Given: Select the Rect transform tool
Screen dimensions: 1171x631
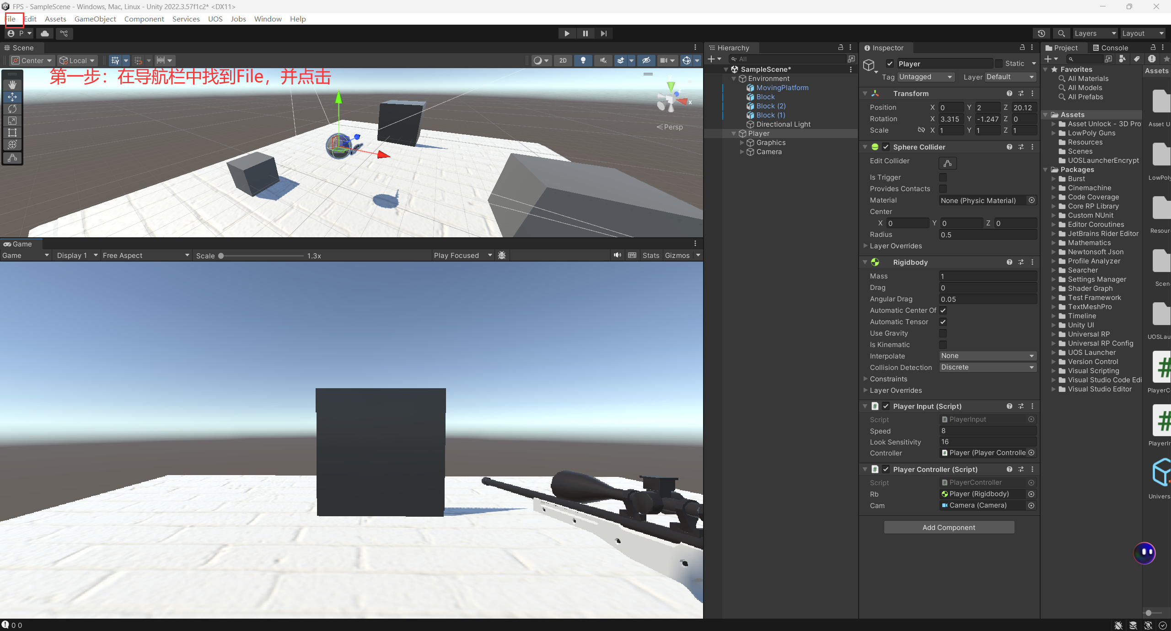Looking at the screenshot, I should pyautogui.click(x=12, y=133).
